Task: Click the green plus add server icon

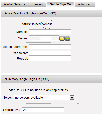Action: tap(67, 38)
